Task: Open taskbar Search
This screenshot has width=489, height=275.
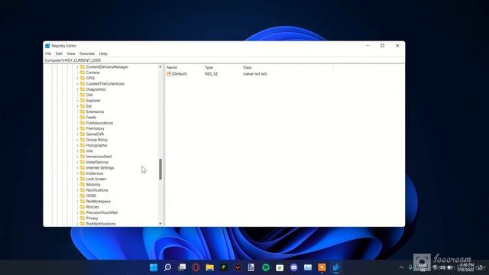Action: point(167,267)
